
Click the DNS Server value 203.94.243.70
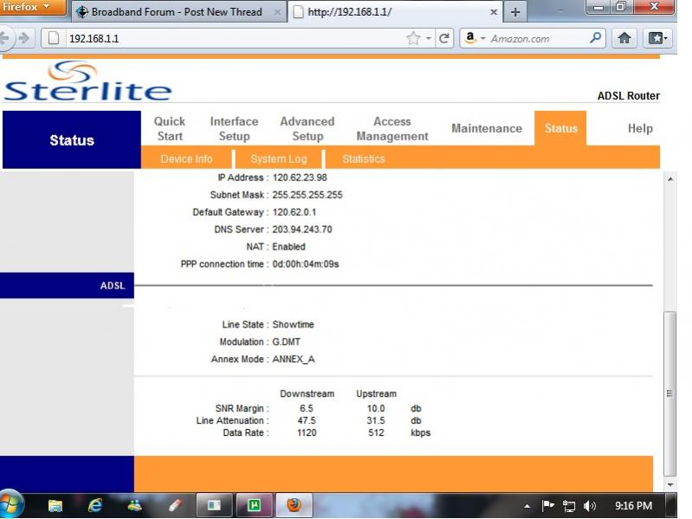click(302, 230)
